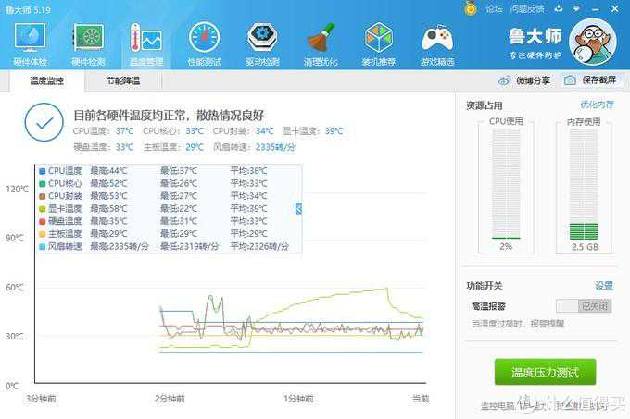630x419 pixels.
Task: Open 装机推荐 cube icon
Action: click(x=378, y=43)
